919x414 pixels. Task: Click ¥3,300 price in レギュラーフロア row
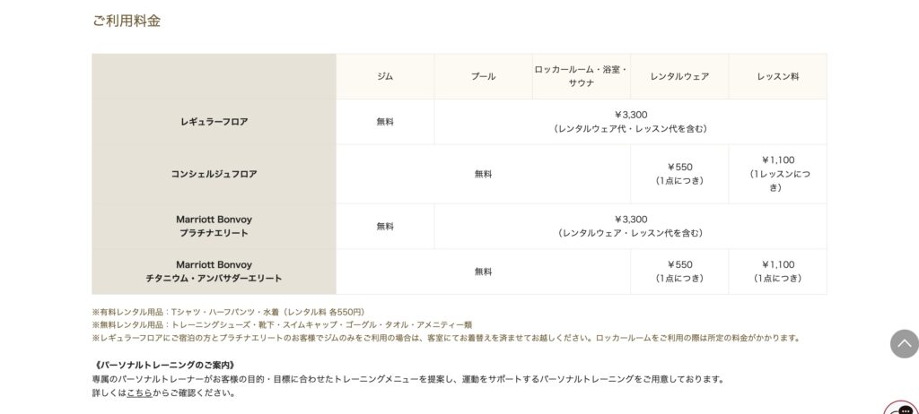click(x=630, y=115)
